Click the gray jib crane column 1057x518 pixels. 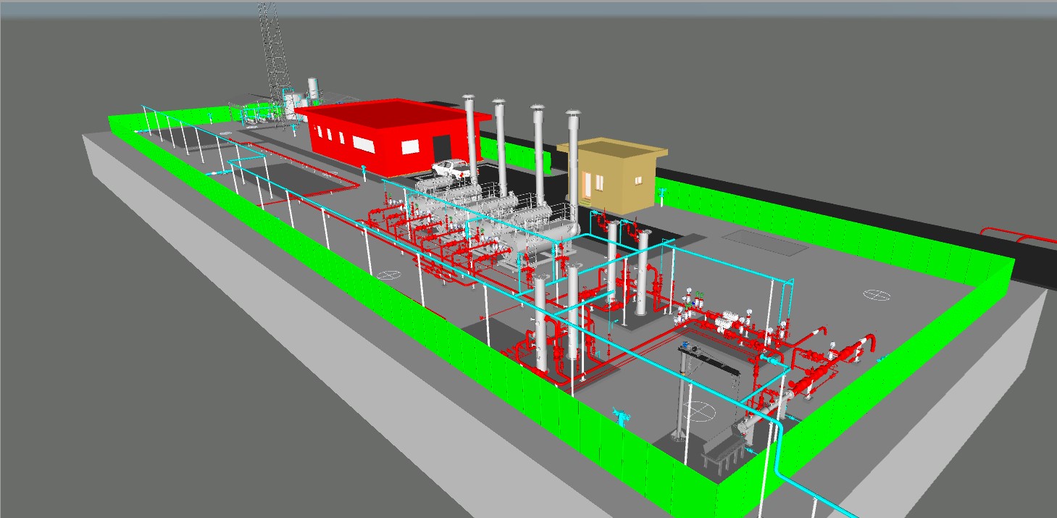tap(681, 395)
